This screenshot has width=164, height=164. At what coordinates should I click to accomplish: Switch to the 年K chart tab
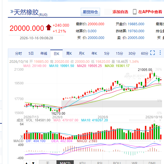click(x=94, y=54)
